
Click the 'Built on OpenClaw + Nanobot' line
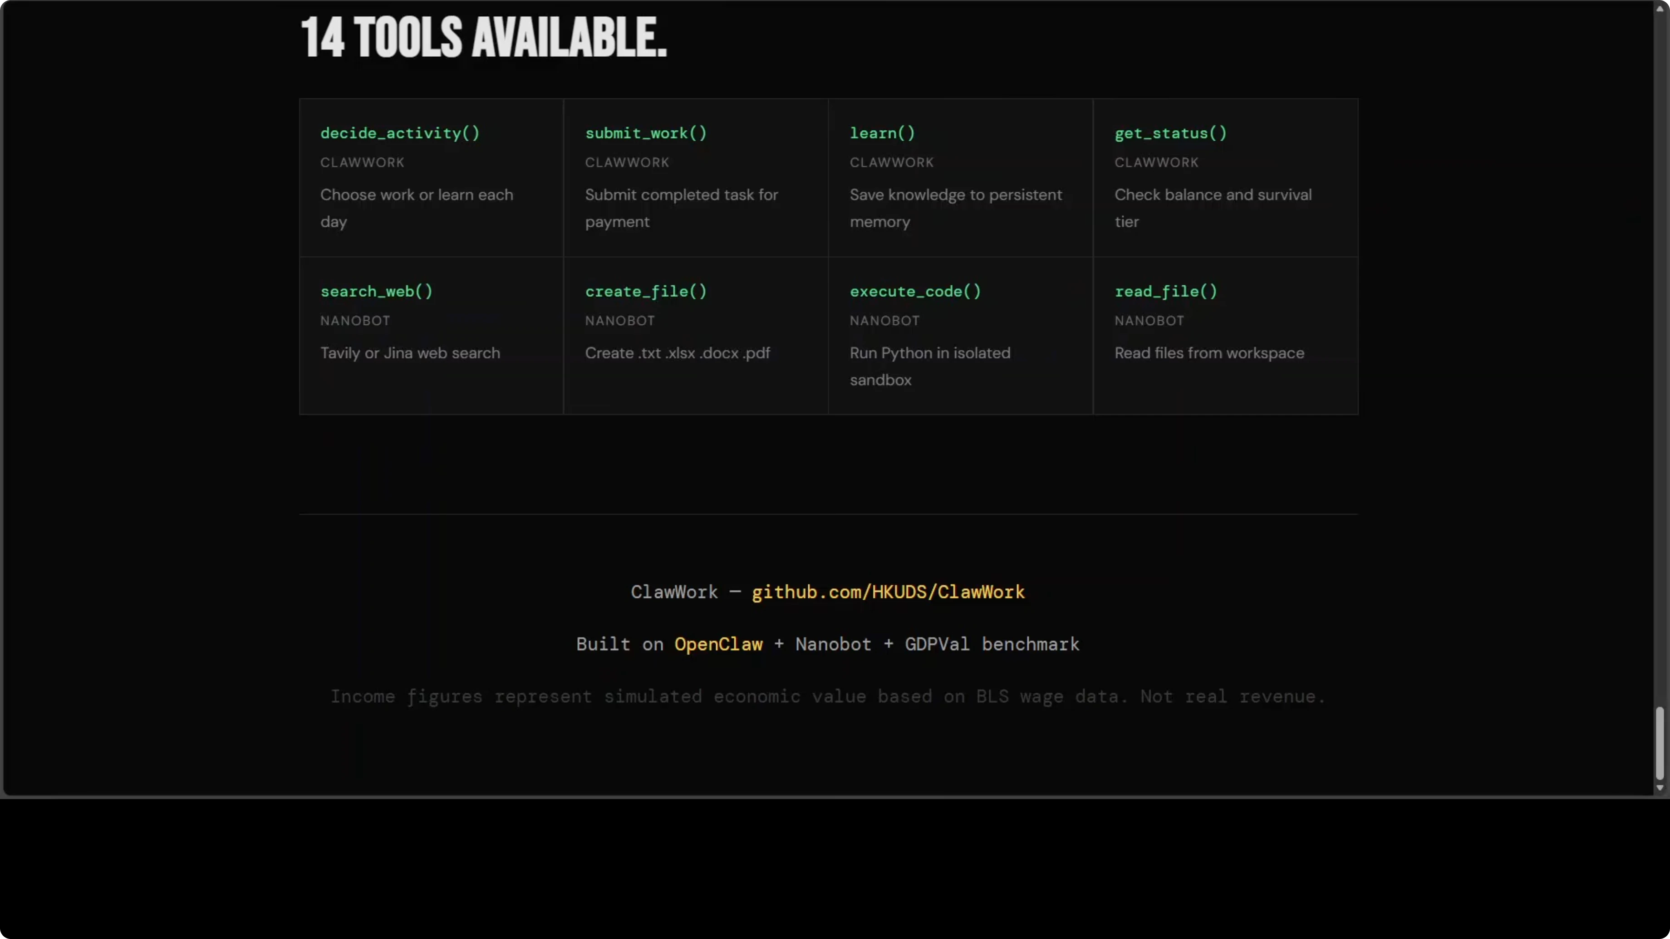[x=828, y=644]
